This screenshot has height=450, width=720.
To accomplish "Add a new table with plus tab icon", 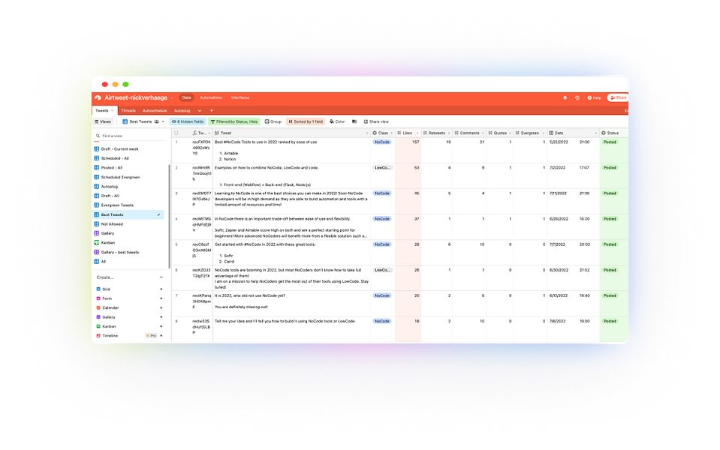I will point(212,110).
